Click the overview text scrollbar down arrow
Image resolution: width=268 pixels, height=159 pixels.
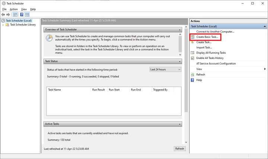coord(180,54)
